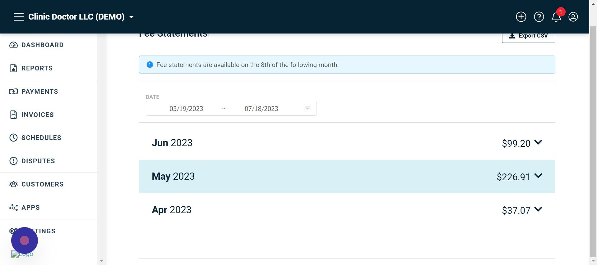Screen dimensions: 597x265
Task: Click the $226.91 amount
Action: pyautogui.click(x=513, y=177)
